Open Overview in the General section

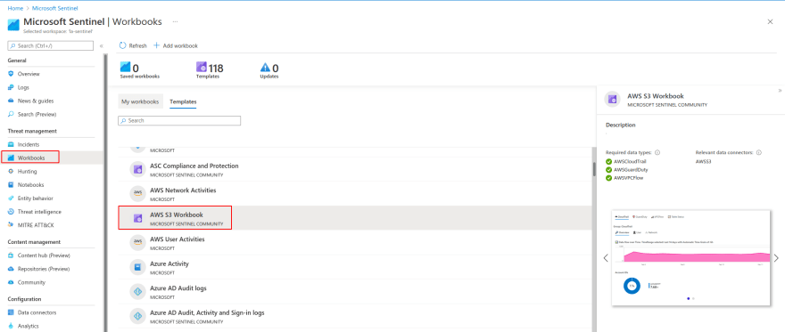[29, 74]
